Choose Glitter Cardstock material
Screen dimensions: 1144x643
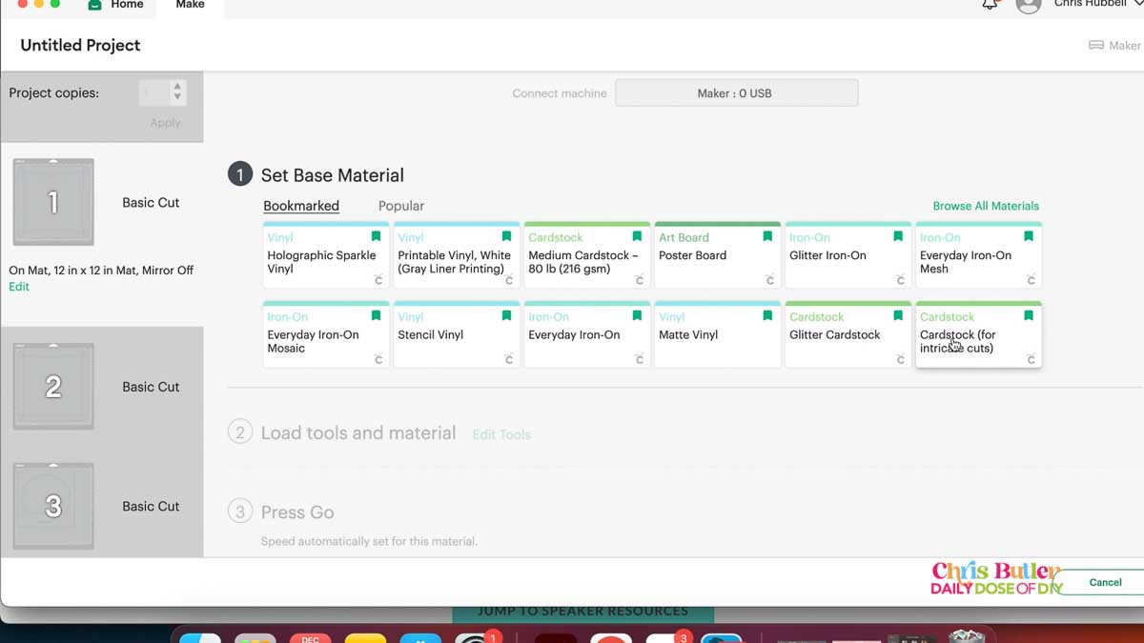click(x=848, y=334)
